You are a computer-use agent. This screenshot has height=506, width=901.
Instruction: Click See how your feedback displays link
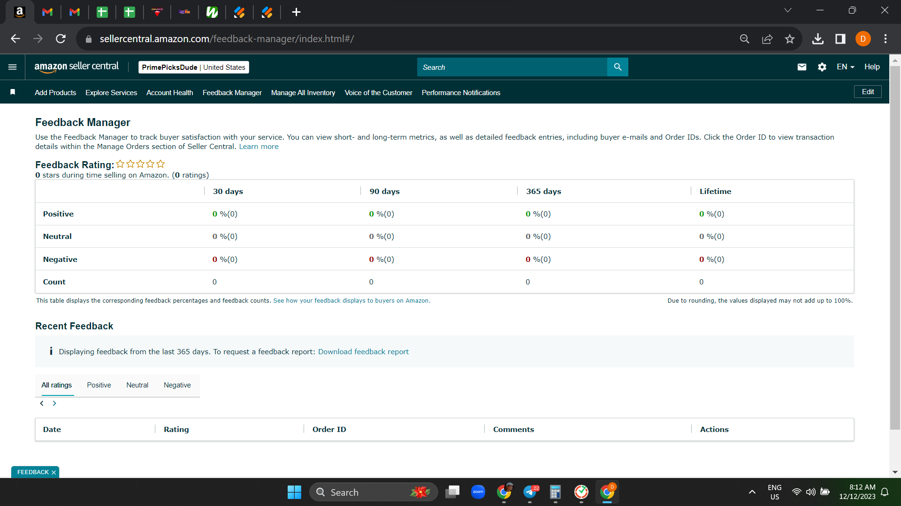[351, 301]
